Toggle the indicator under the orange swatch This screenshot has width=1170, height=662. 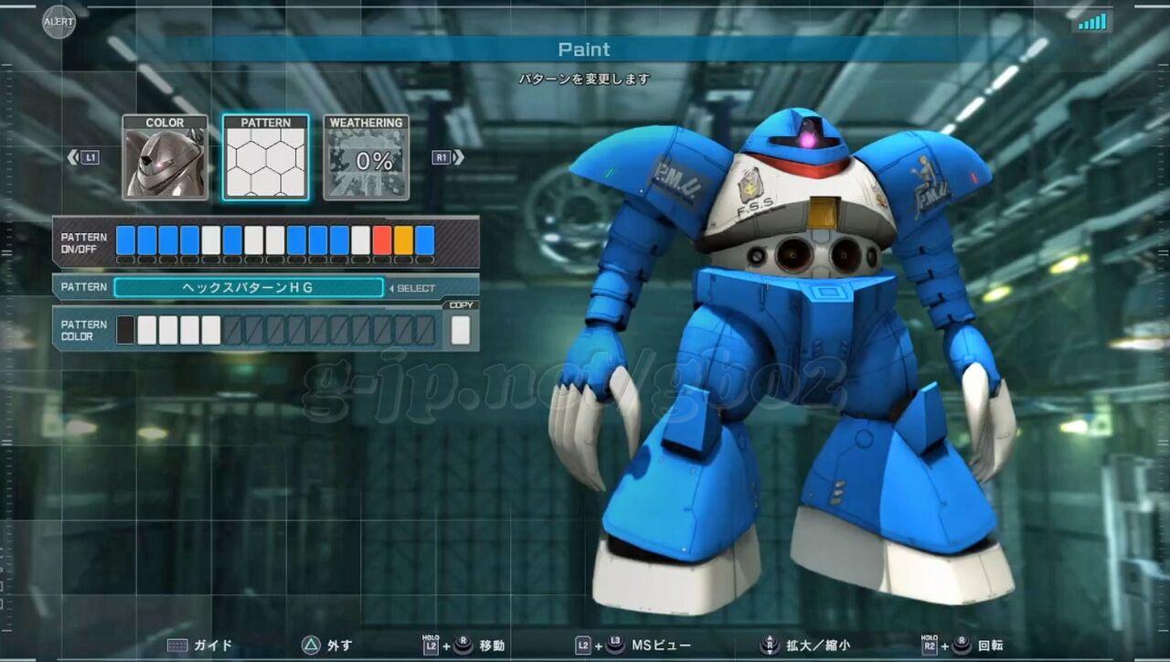403,260
